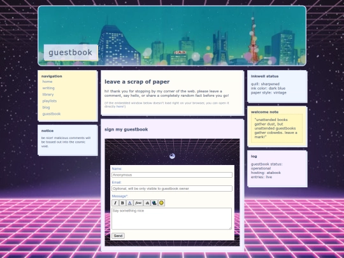Image resolution: width=344 pixels, height=258 pixels.
Task: Click the city skyline banner image
Action: click(x=172, y=36)
